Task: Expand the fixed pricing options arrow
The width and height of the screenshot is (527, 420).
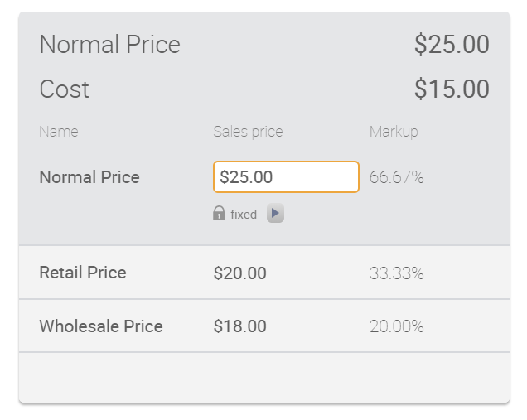Action: click(275, 213)
